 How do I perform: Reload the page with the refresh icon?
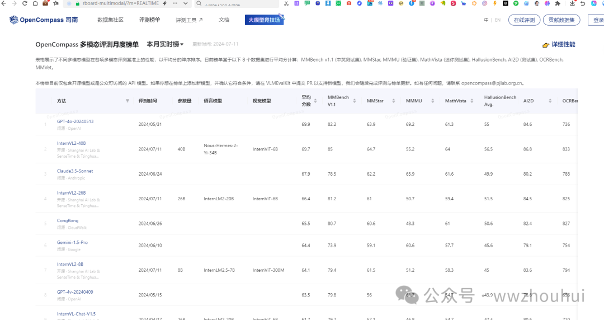(x=25, y=3)
